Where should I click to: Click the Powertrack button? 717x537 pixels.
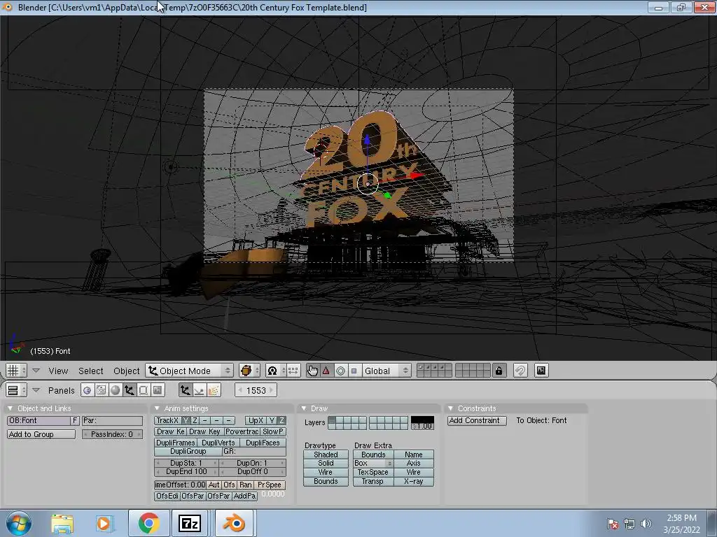tap(242, 431)
